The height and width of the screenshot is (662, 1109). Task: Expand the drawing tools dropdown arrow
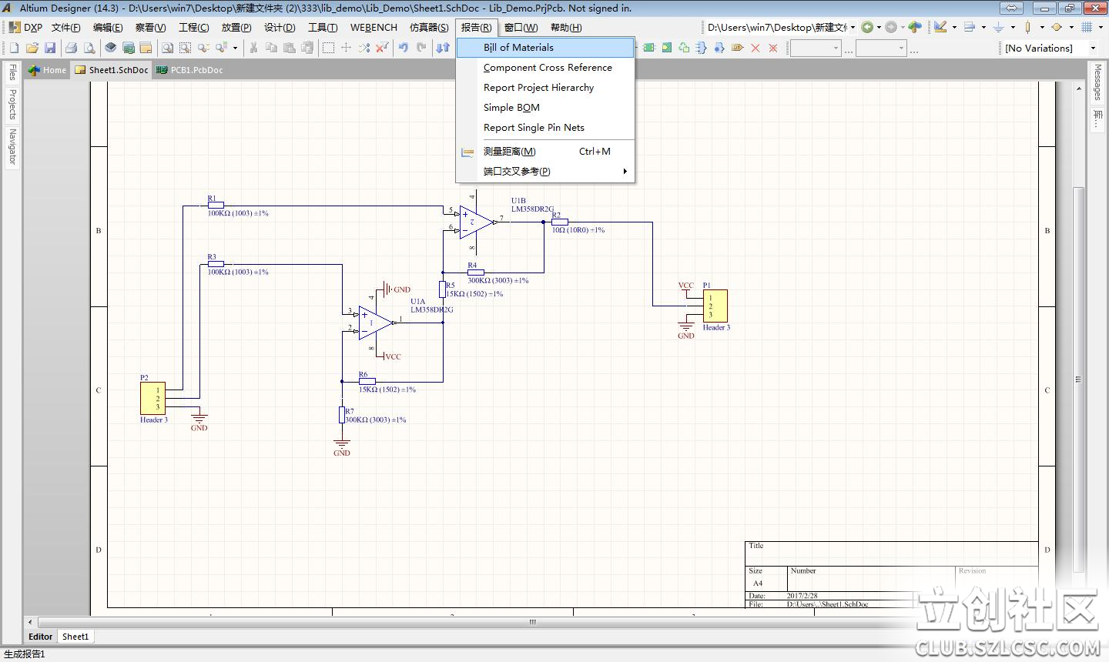(953, 27)
